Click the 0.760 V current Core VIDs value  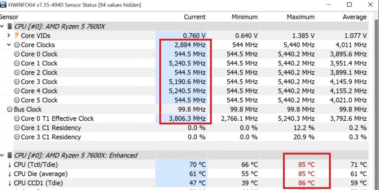pos(194,36)
